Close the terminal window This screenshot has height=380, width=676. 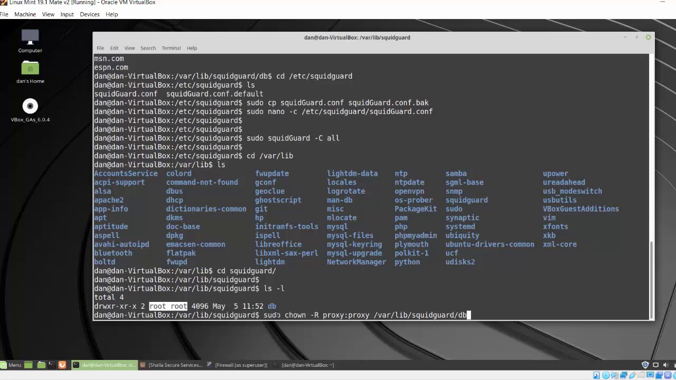coord(648,37)
